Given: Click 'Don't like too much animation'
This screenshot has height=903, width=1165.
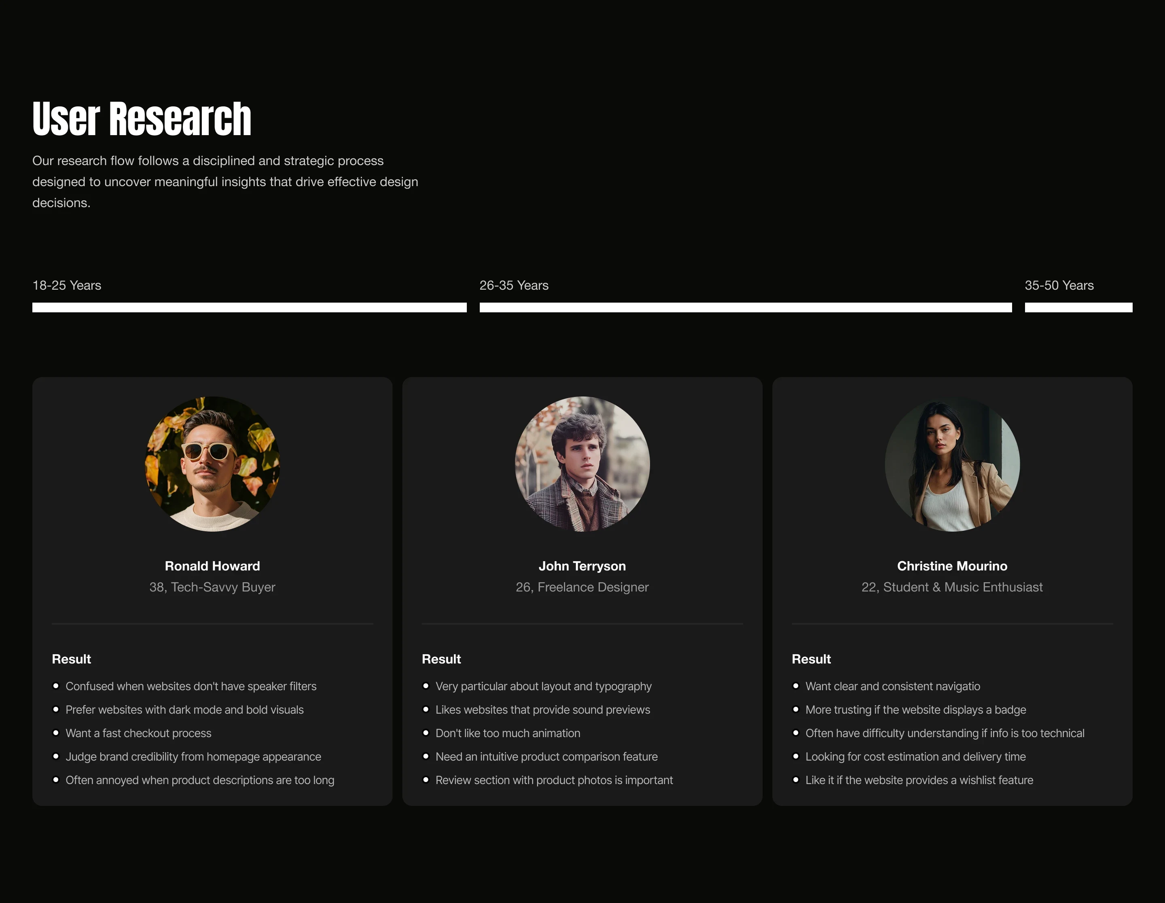Looking at the screenshot, I should 508,733.
